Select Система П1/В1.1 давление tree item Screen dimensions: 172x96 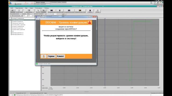[x=19, y=25]
